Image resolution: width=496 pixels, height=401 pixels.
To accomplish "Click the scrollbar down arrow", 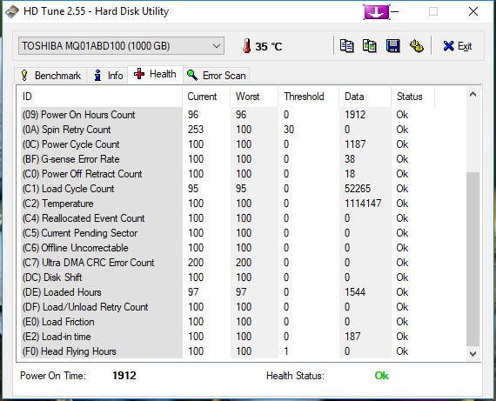I will pyautogui.click(x=473, y=353).
